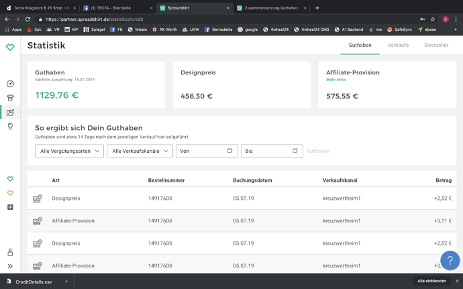The width and height of the screenshot is (463, 289).
Task: Click the Mehr Infos link
Action: tap(336, 80)
